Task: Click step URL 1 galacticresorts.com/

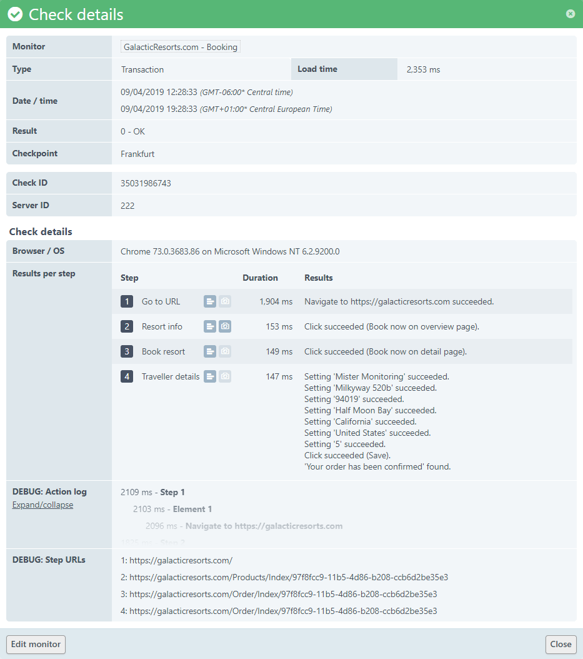Action: tap(176, 561)
